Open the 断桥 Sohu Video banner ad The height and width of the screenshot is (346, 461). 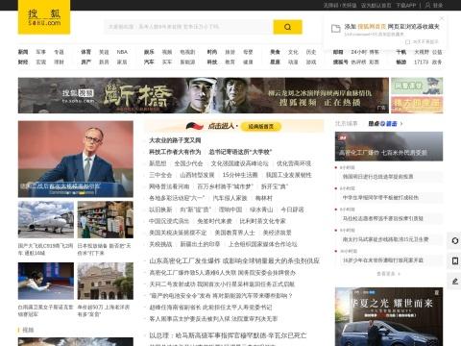pyautogui.click(x=204, y=95)
